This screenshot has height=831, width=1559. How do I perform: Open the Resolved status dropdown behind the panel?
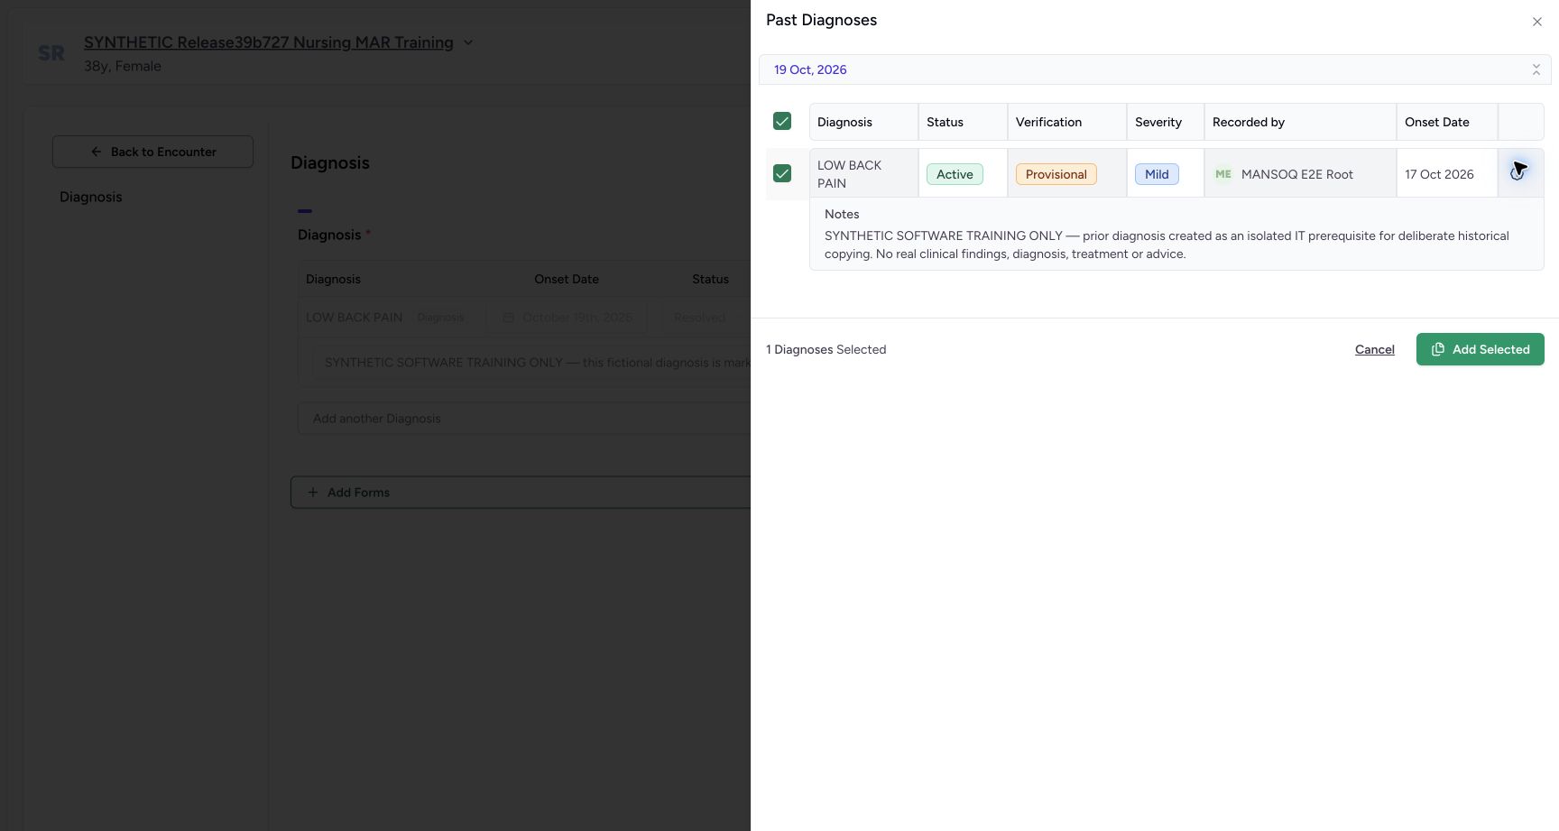click(x=706, y=318)
